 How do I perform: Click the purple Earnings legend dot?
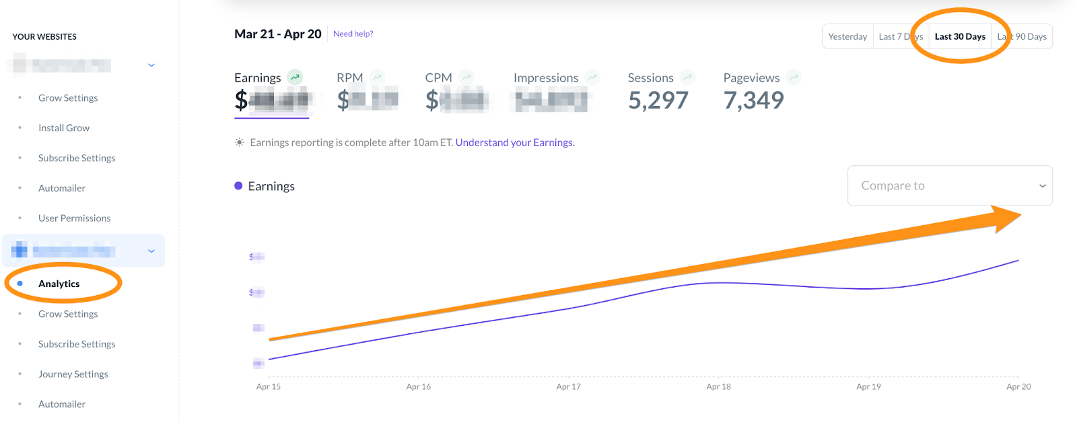238,186
